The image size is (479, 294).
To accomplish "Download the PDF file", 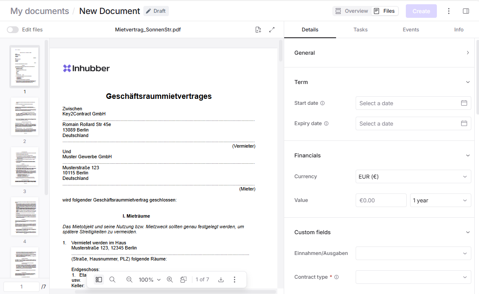I will [x=221, y=280].
